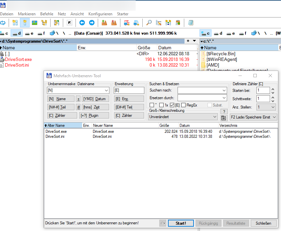Uncheck the [E] search extension checkbox
The image size is (281, 231).
(172, 105)
